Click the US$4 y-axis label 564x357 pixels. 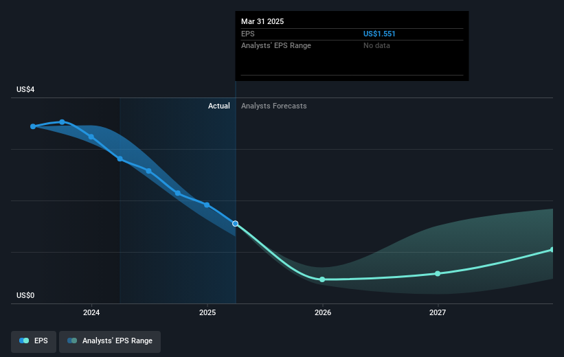(25, 89)
